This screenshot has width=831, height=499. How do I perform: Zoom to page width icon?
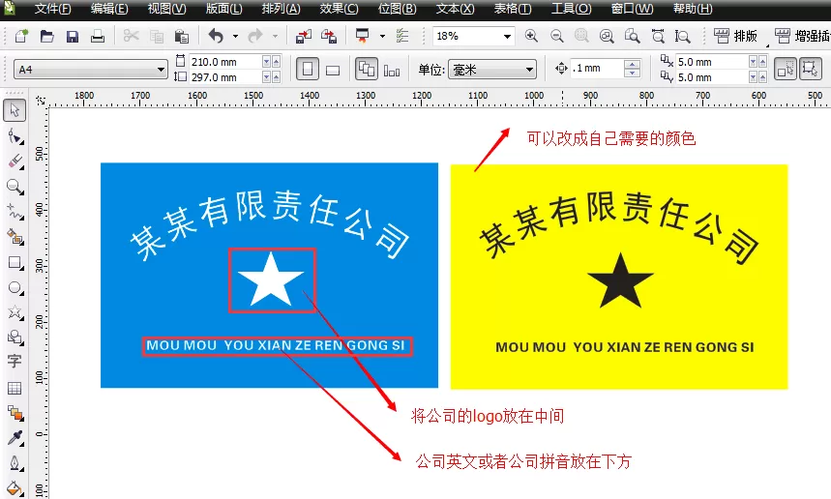tap(658, 36)
